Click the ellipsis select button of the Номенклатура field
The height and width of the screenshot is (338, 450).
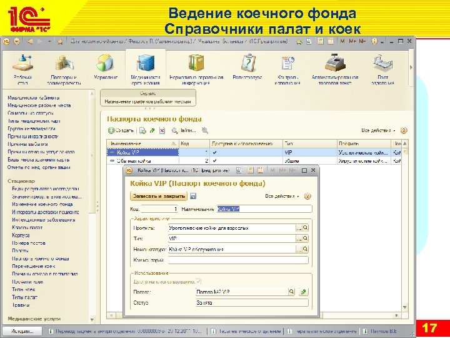(299, 249)
